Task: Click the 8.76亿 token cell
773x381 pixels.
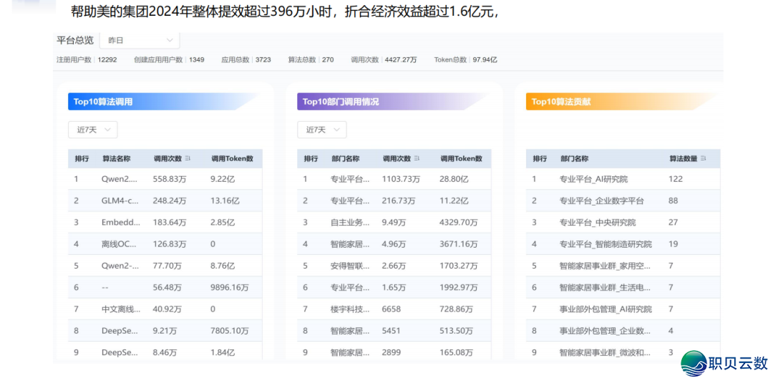Action: pyautogui.click(x=223, y=266)
